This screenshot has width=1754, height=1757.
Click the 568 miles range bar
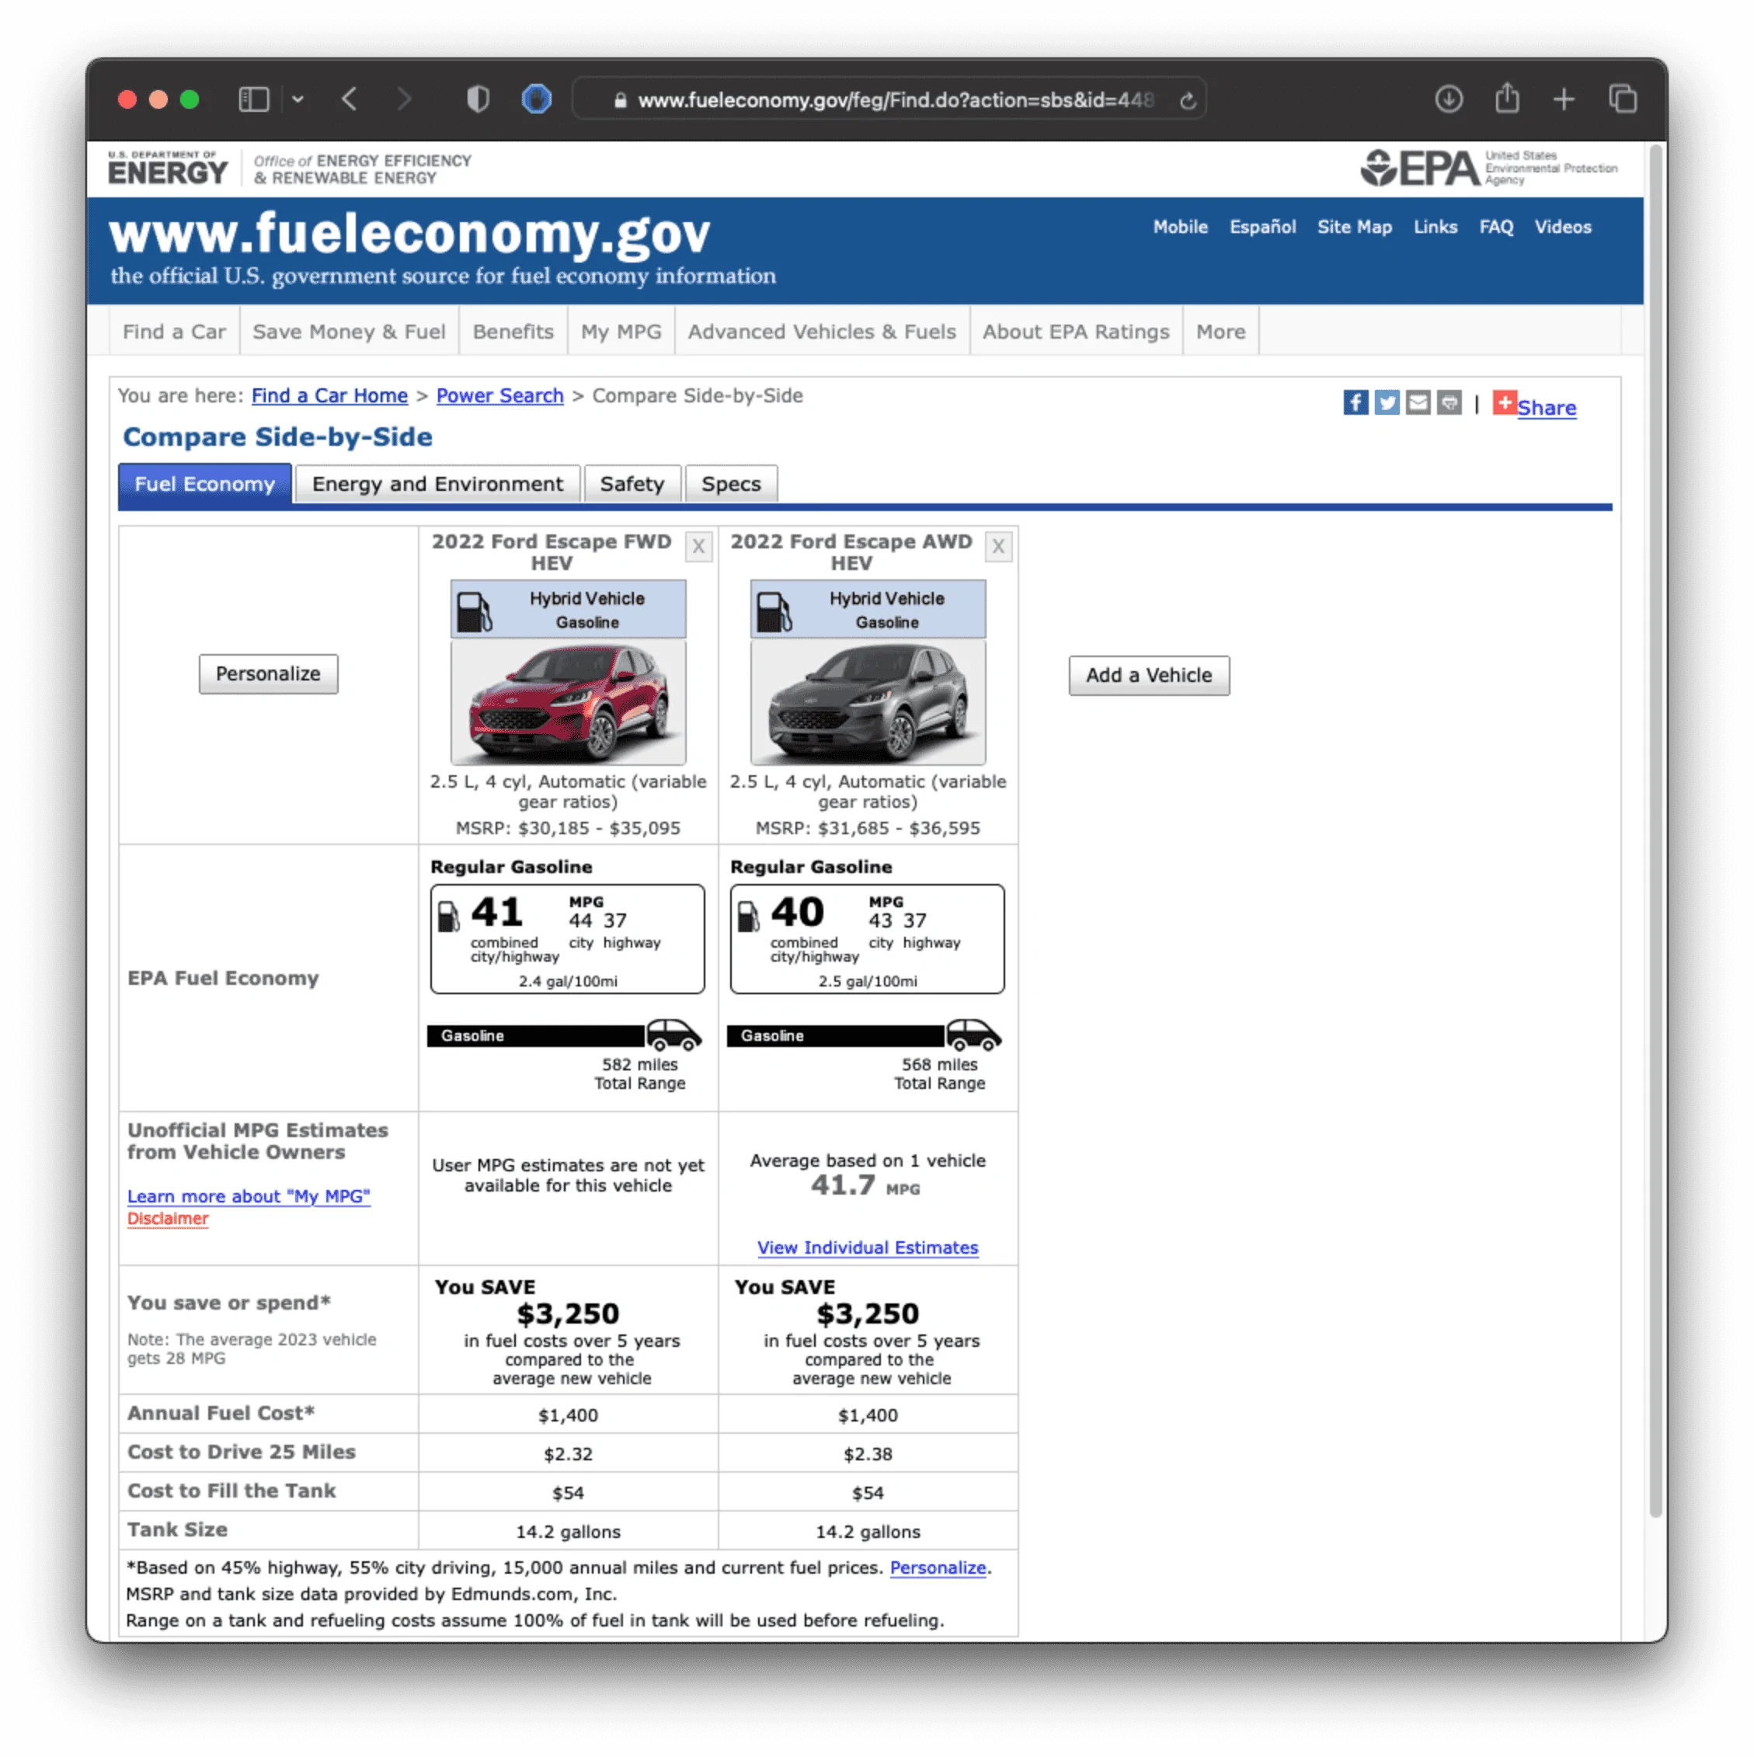pyautogui.click(x=864, y=1035)
